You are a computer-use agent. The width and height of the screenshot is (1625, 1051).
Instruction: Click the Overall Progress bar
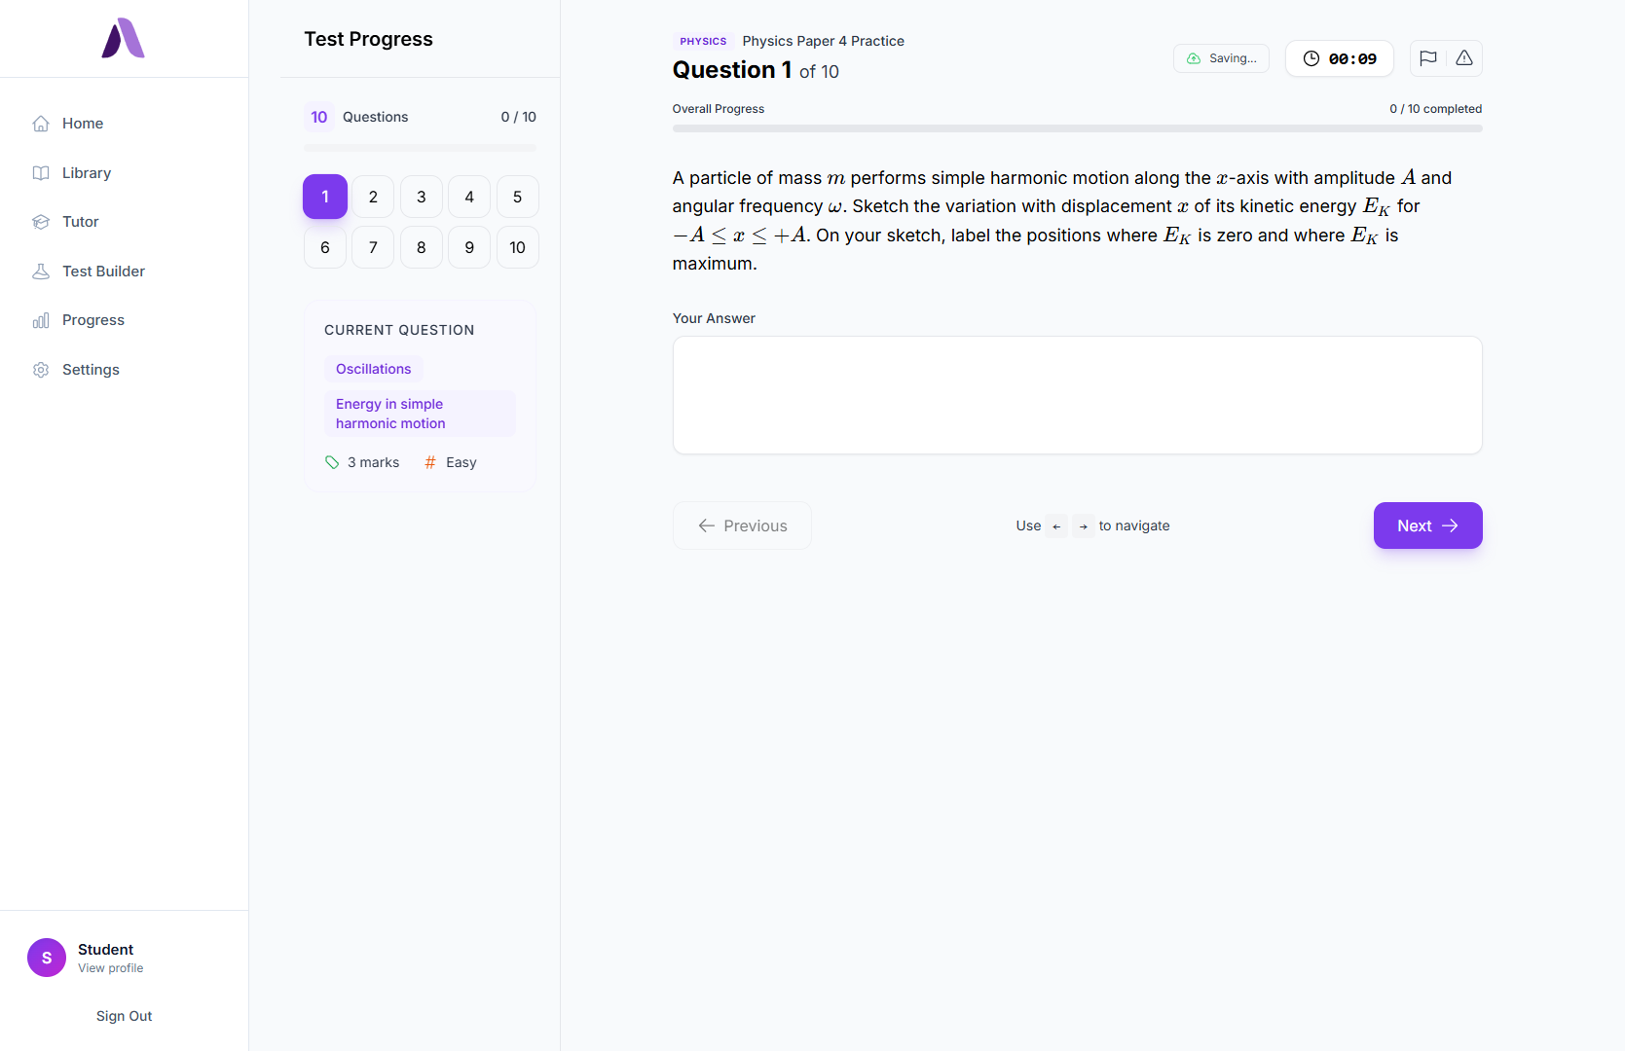[x=1077, y=128]
